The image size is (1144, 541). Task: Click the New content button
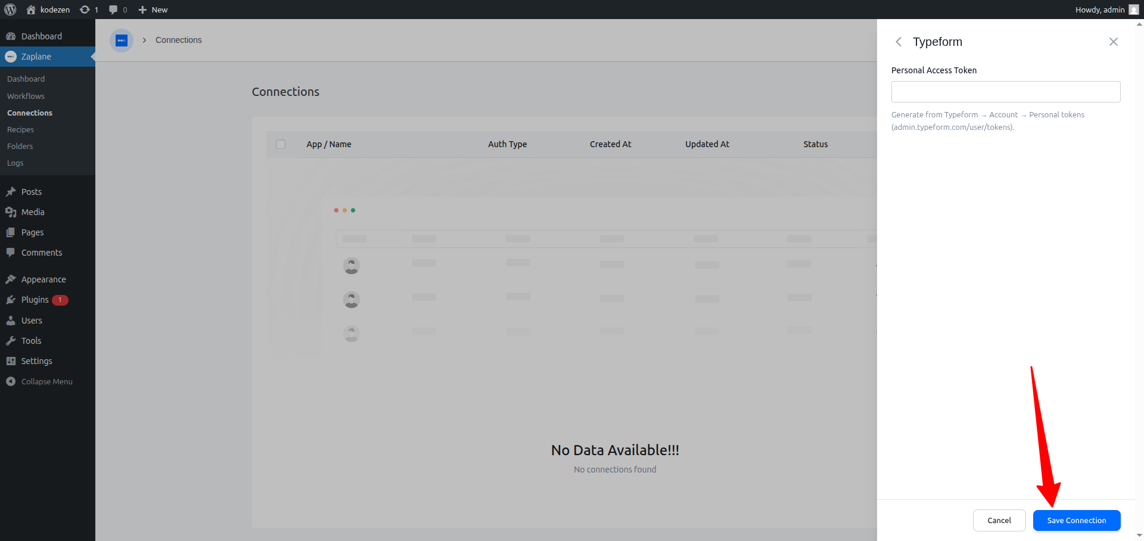coord(153,10)
